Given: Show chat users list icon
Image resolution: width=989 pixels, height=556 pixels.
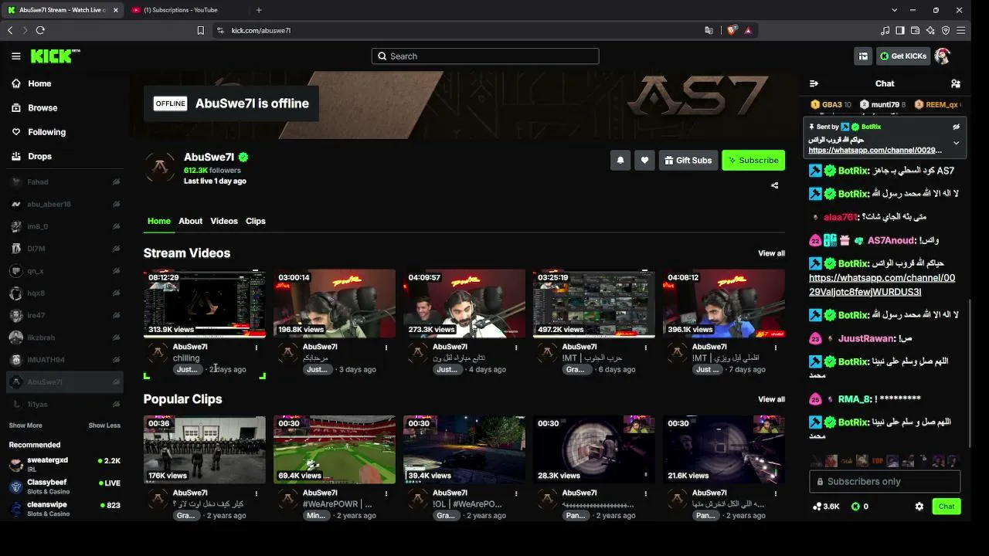Looking at the screenshot, I should tap(956, 83).
